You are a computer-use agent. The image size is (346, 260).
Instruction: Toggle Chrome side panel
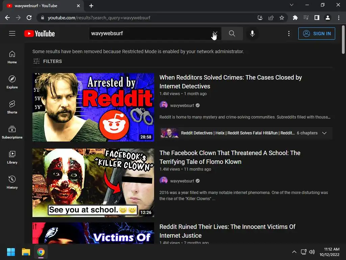(x=317, y=18)
